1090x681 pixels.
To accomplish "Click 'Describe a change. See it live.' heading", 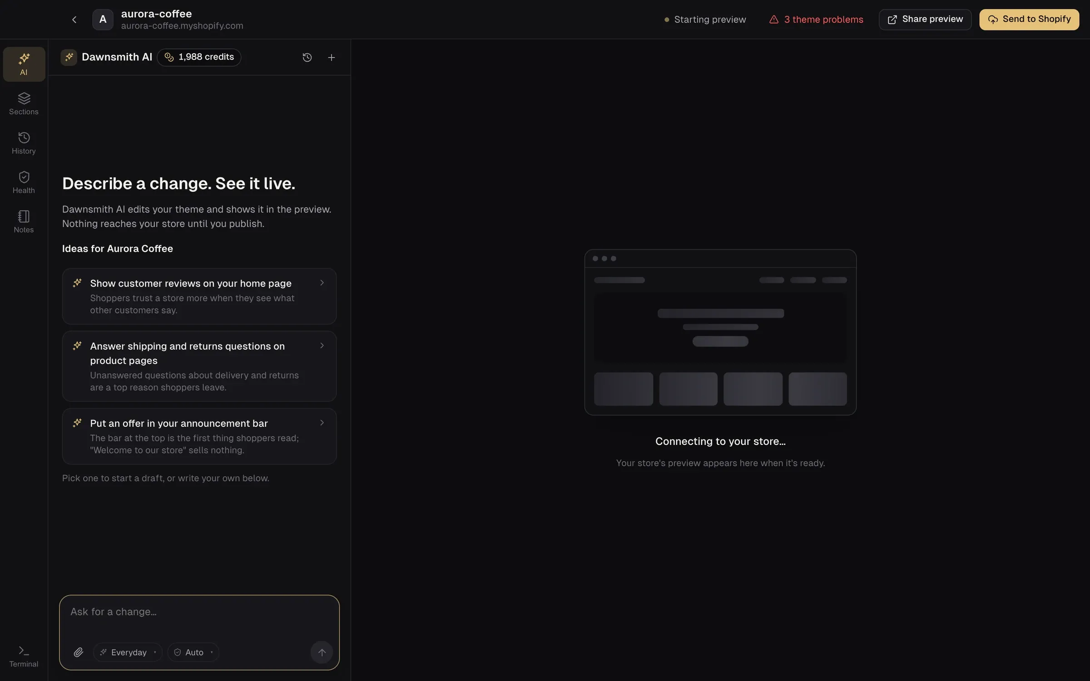I will pyautogui.click(x=178, y=183).
